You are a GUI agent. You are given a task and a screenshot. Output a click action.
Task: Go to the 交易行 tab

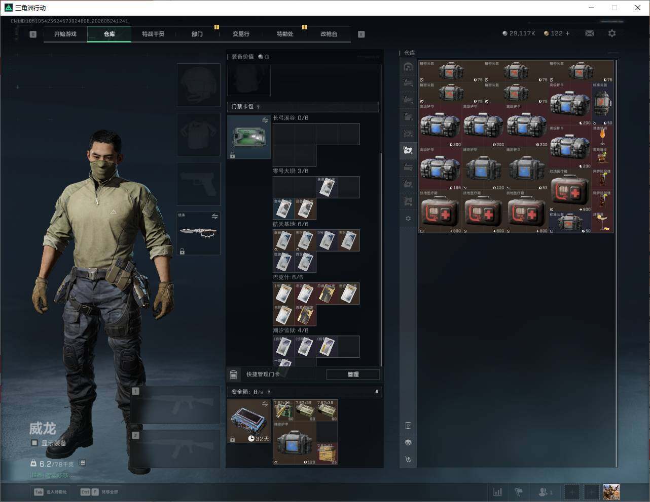[x=241, y=34]
